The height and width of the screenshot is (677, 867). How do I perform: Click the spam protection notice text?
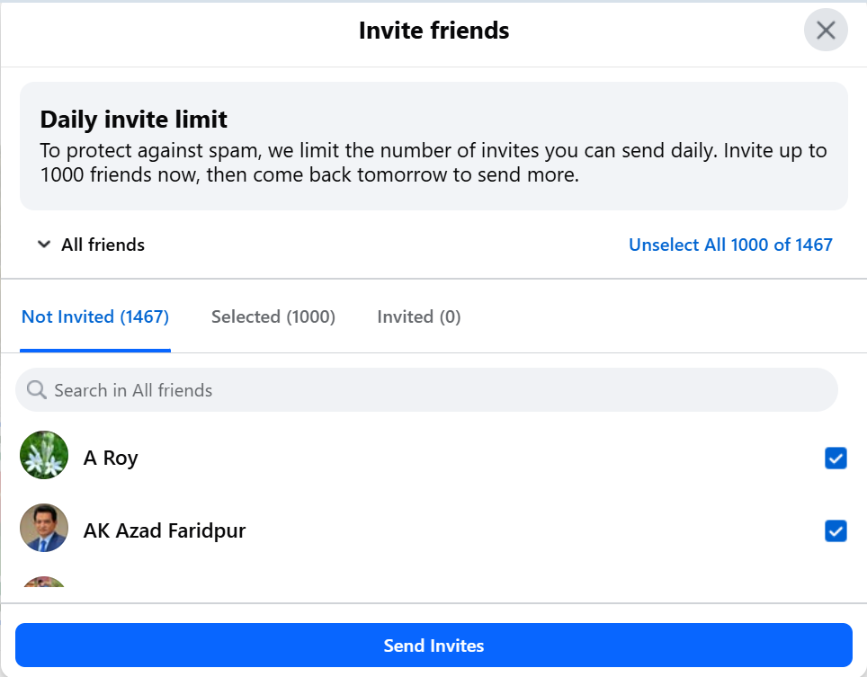click(x=433, y=163)
